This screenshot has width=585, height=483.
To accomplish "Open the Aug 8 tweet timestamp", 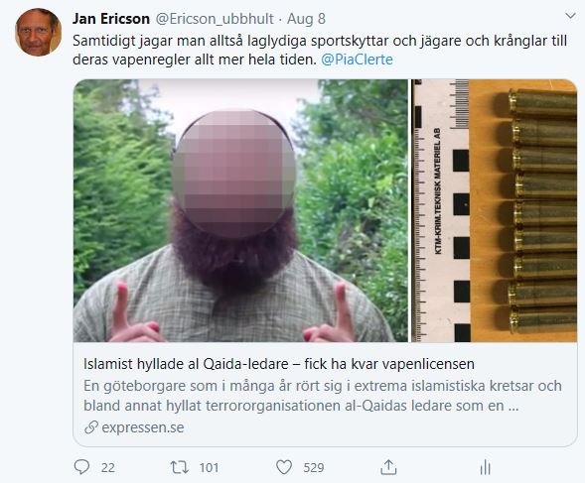I will [x=306, y=19].
